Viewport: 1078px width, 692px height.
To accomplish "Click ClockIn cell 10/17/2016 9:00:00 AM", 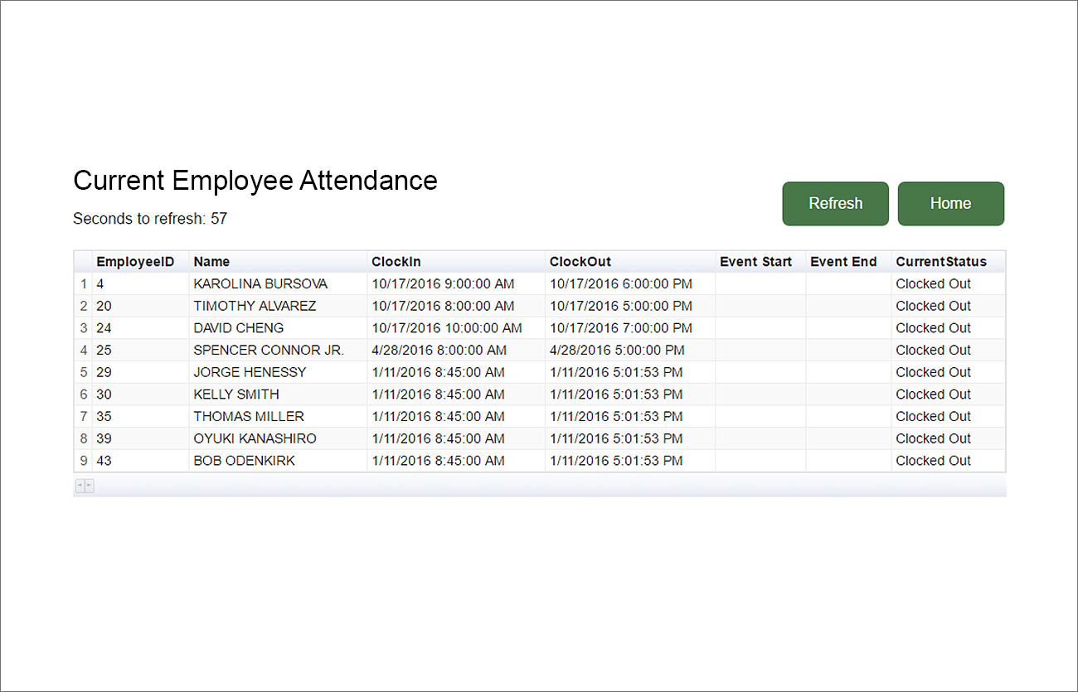I will 456,284.
